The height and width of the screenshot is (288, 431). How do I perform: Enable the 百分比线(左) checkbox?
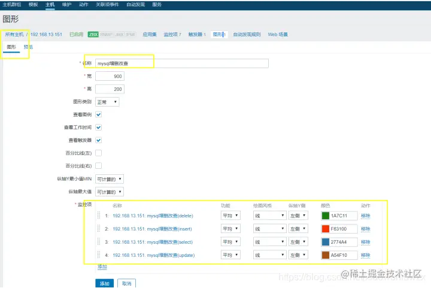point(98,153)
